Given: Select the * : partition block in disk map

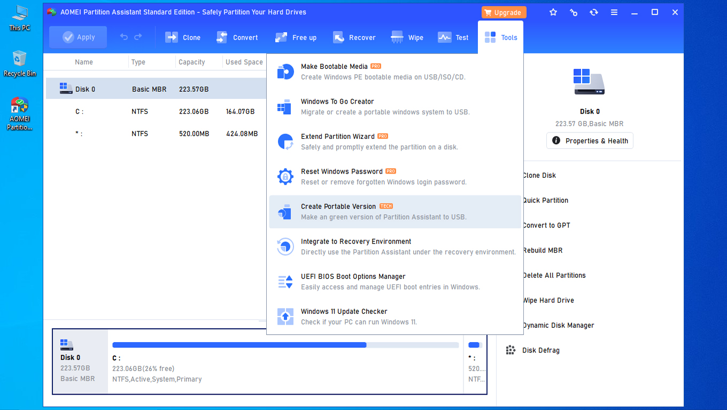Looking at the screenshot, I should [x=475, y=361].
